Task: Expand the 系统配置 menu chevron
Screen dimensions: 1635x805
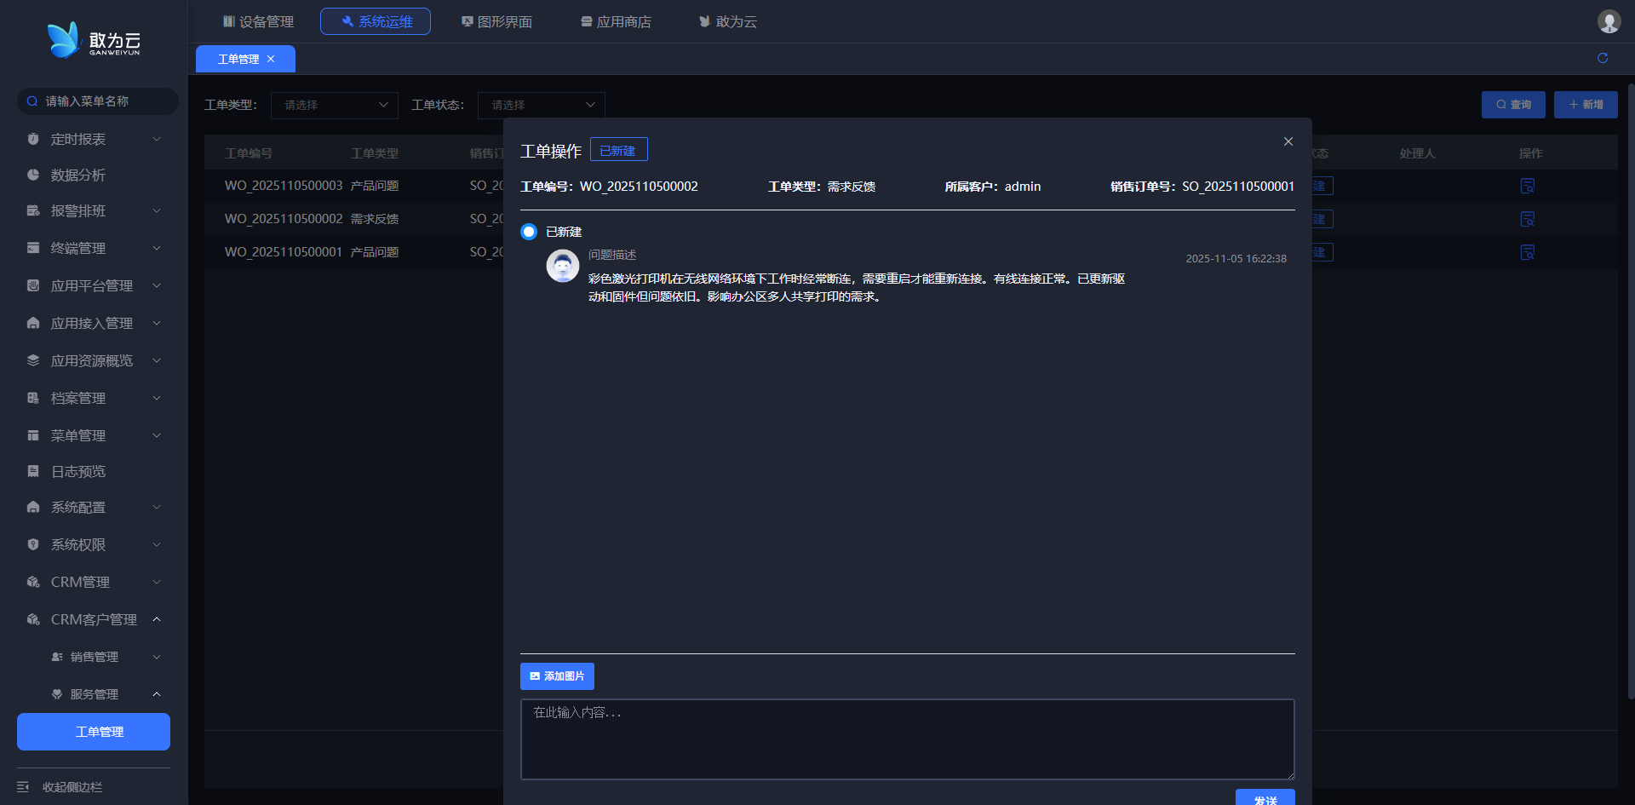Action: 157,507
